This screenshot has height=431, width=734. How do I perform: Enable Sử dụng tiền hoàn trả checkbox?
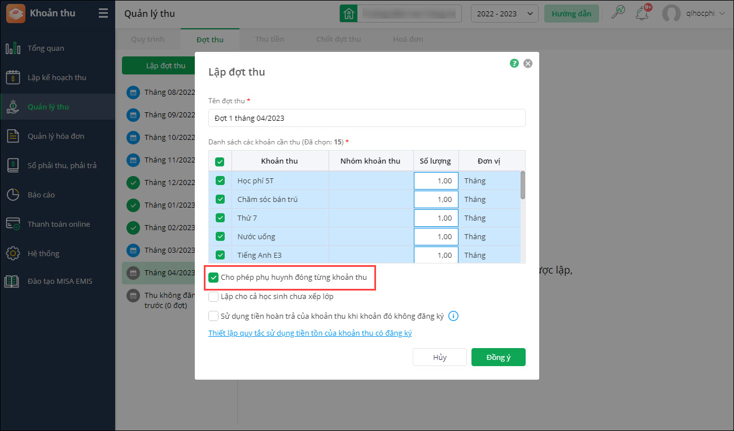[x=213, y=316]
